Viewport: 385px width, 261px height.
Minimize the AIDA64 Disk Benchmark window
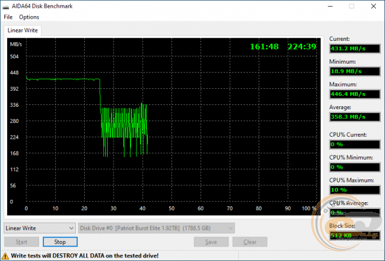coord(330,6)
